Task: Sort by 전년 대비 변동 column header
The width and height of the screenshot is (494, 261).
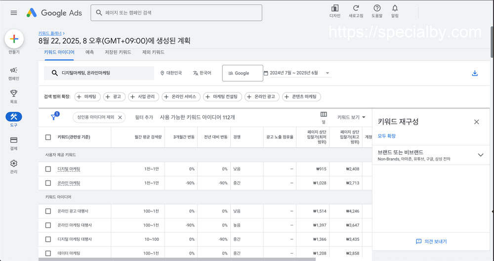Action: (215, 137)
